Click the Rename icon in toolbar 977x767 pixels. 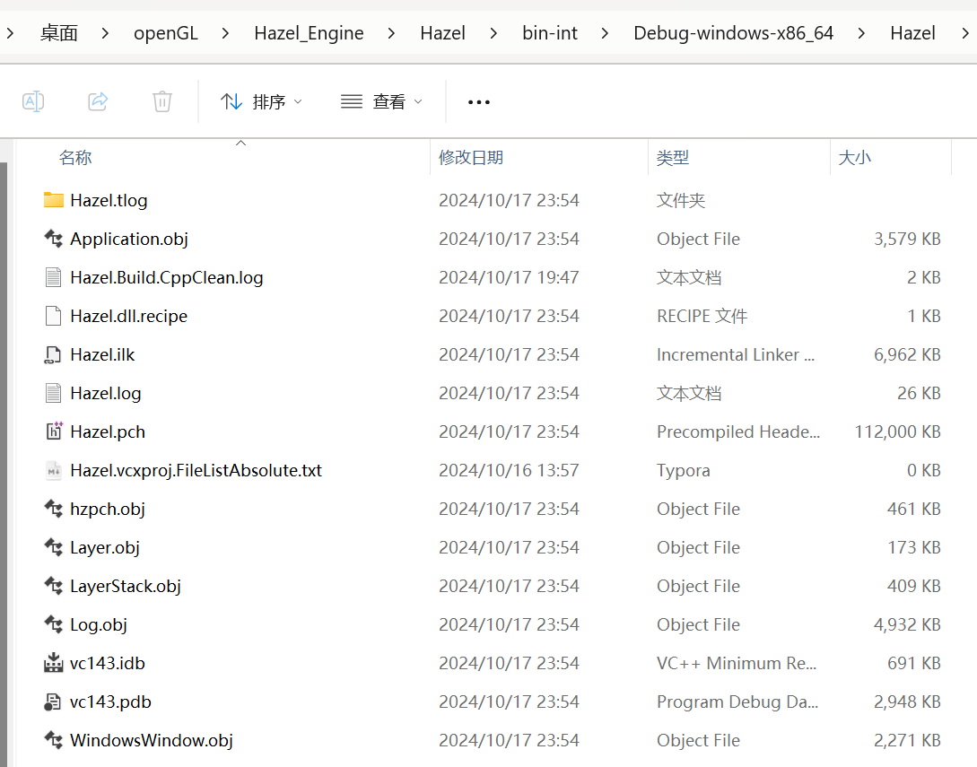tap(33, 101)
